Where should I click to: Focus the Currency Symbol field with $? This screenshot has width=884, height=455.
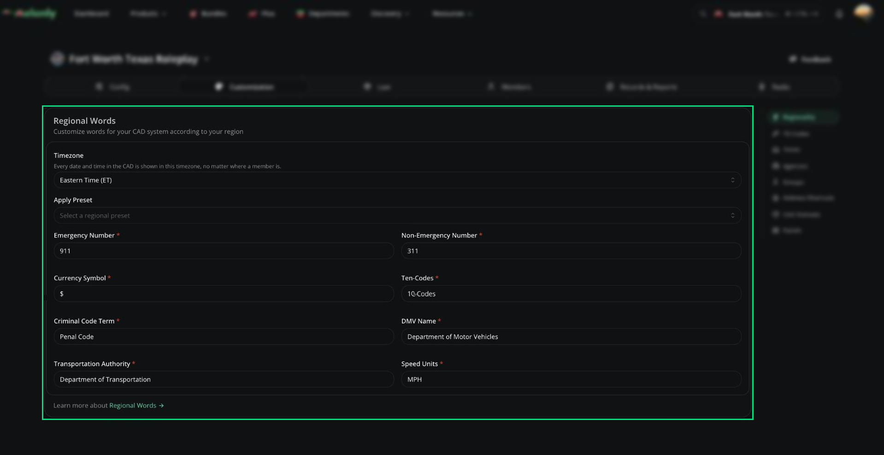click(224, 294)
